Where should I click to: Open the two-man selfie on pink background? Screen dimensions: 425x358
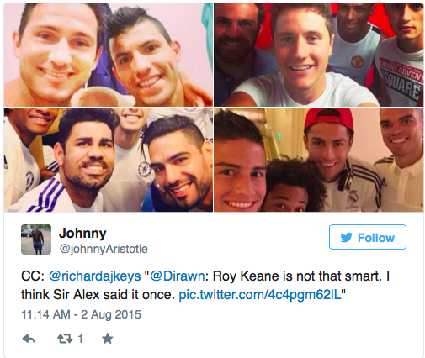pyautogui.click(x=109, y=55)
